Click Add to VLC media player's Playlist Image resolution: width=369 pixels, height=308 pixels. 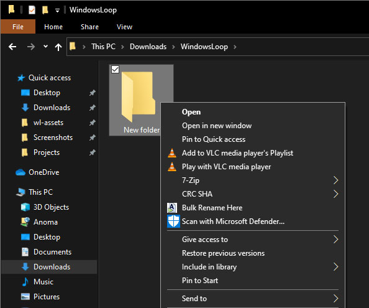click(253, 153)
